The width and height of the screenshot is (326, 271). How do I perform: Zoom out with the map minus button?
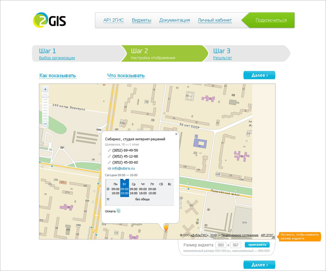[45, 124]
